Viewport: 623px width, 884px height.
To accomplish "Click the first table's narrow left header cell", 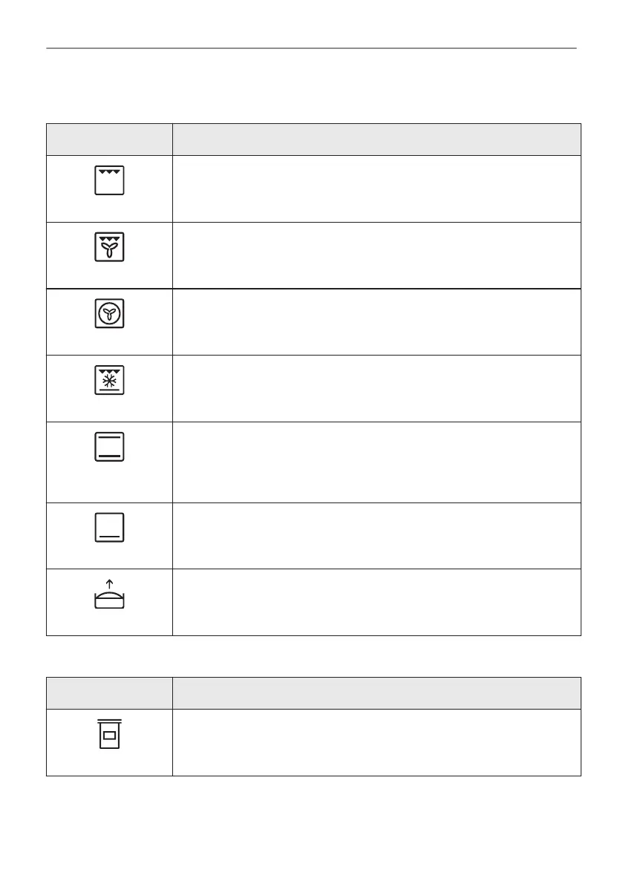I will tap(110, 140).
